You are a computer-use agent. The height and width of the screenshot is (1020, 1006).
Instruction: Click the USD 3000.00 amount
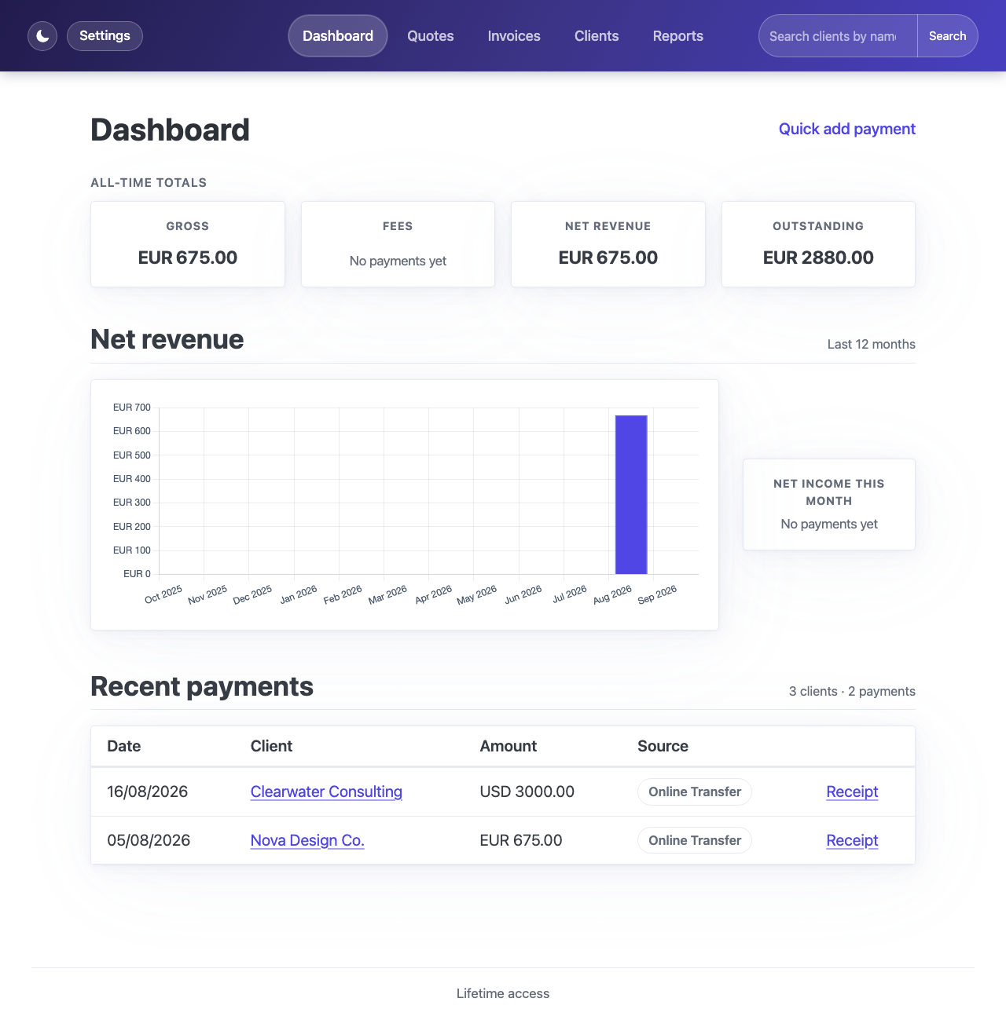tap(527, 792)
